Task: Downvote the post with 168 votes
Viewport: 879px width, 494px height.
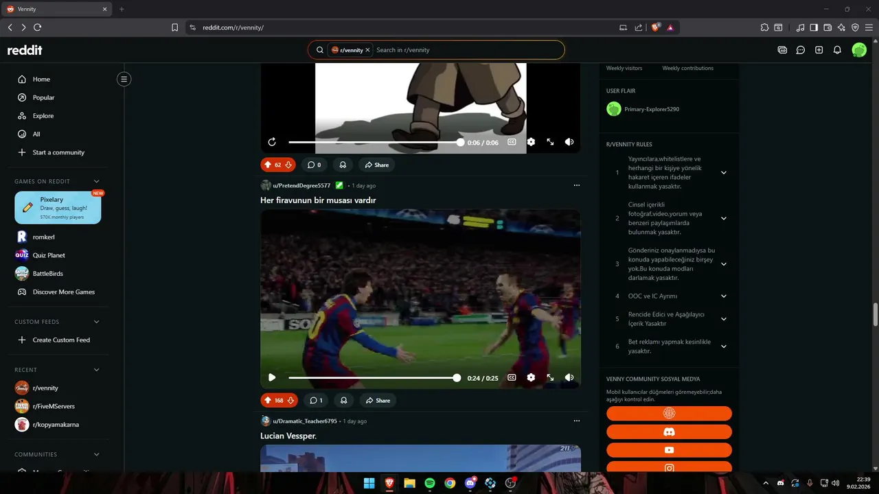Action: click(x=290, y=400)
